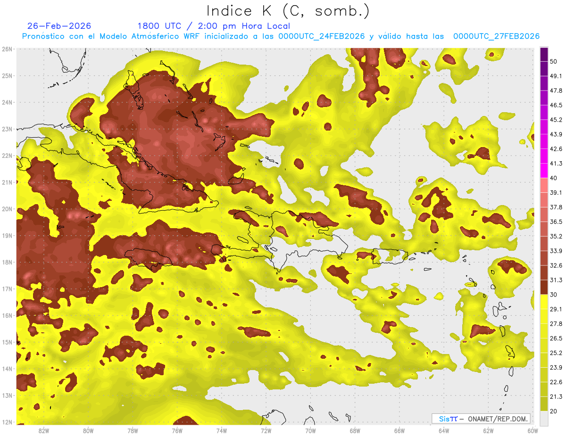
Task: Click the 13N latitude label
Action: coord(7,395)
